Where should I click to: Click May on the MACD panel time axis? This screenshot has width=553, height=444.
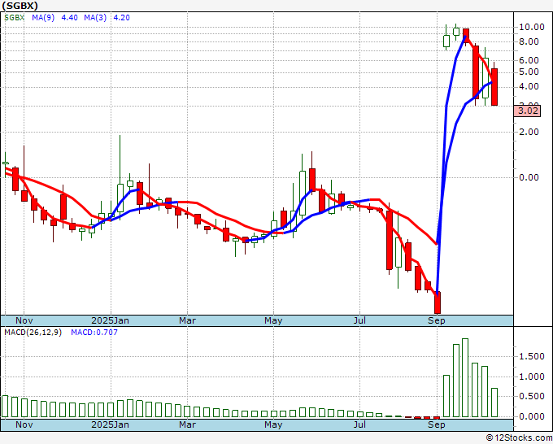coord(273,424)
